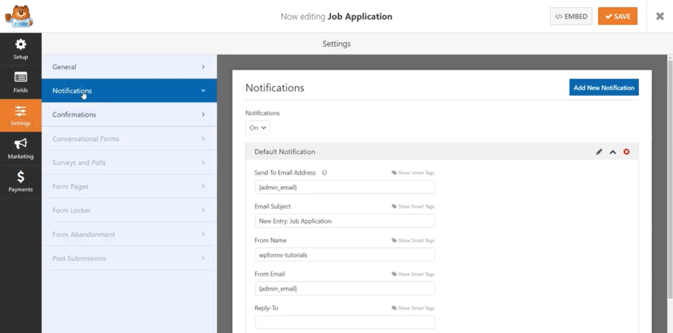The width and height of the screenshot is (673, 333).
Task: Click the chevron on the Confirmations row
Action: [203, 114]
